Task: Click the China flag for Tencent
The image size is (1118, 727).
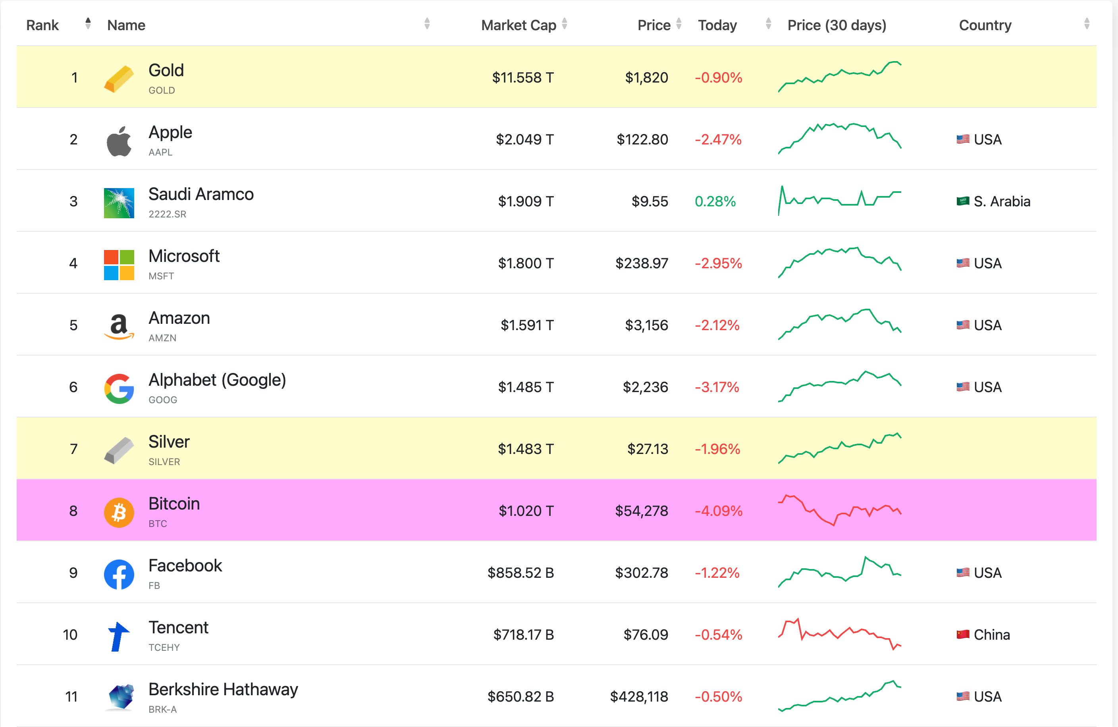Action: click(962, 634)
